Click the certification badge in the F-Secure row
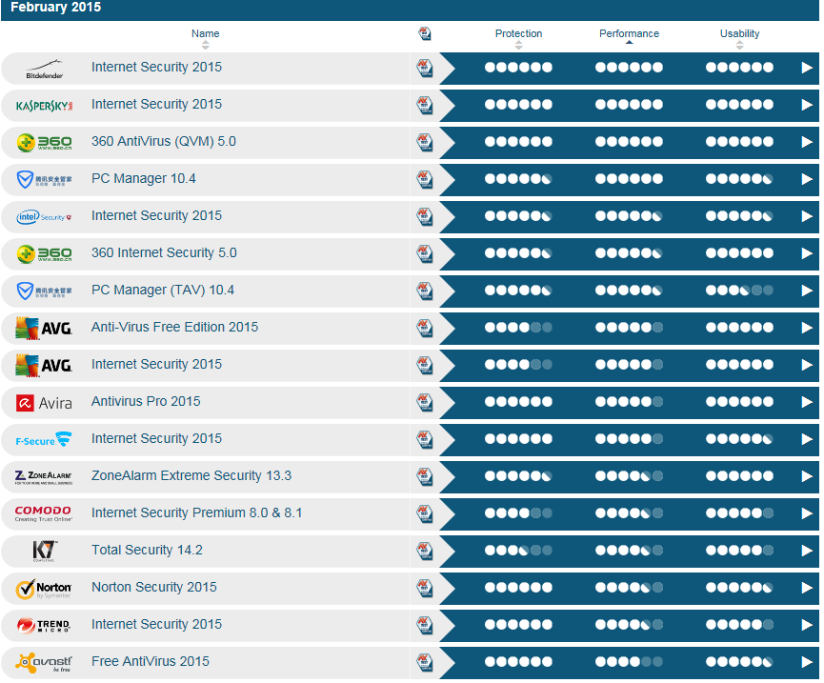Viewport: 824px width, 683px height. (x=425, y=439)
